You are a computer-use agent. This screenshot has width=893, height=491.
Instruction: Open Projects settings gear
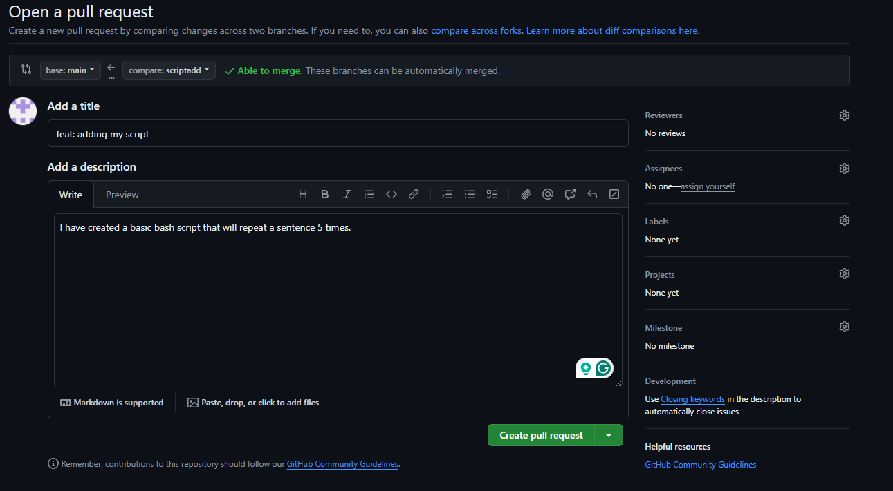point(844,273)
